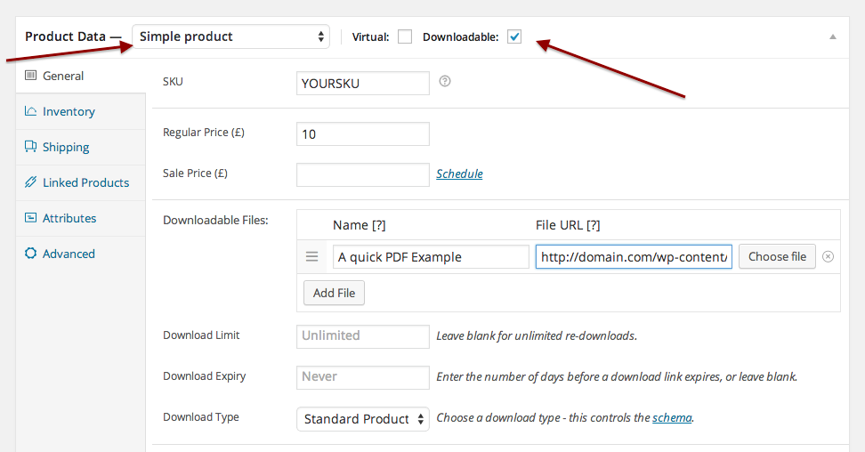The image size is (865, 452).
Task: Open the Attributes tab
Action: (81, 218)
